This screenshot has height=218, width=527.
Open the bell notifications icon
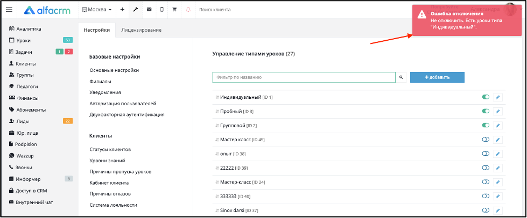(x=188, y=10)
